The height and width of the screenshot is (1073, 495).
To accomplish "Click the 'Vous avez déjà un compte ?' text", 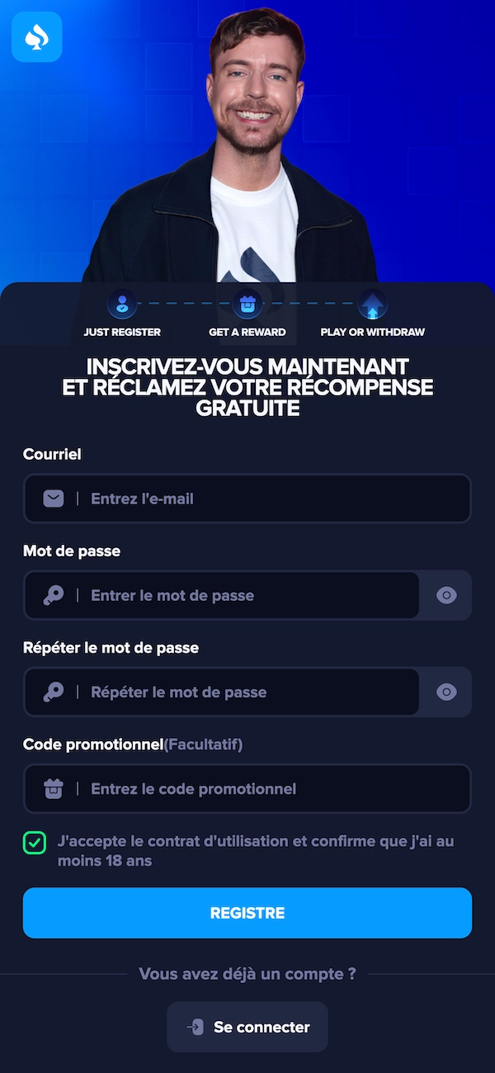I will tap(247, 974).
